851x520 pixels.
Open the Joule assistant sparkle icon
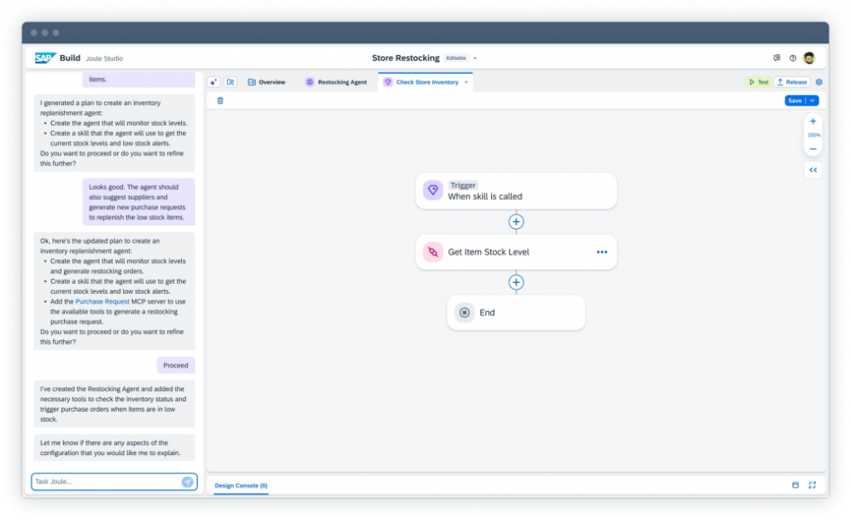(213, 82)
